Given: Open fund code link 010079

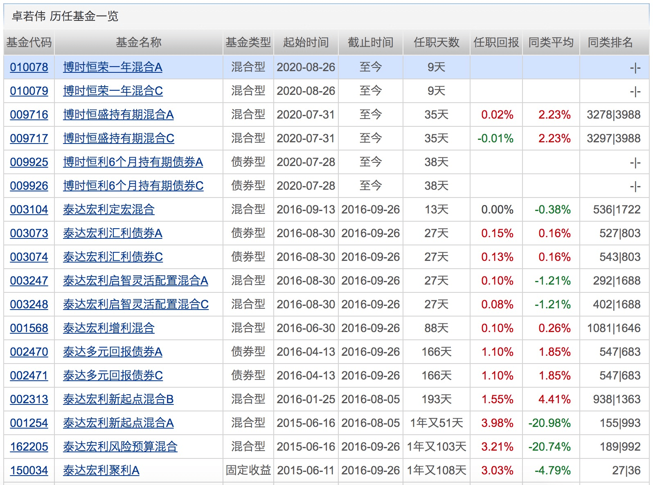Looking at the screenshot, I should coord(29,91).
